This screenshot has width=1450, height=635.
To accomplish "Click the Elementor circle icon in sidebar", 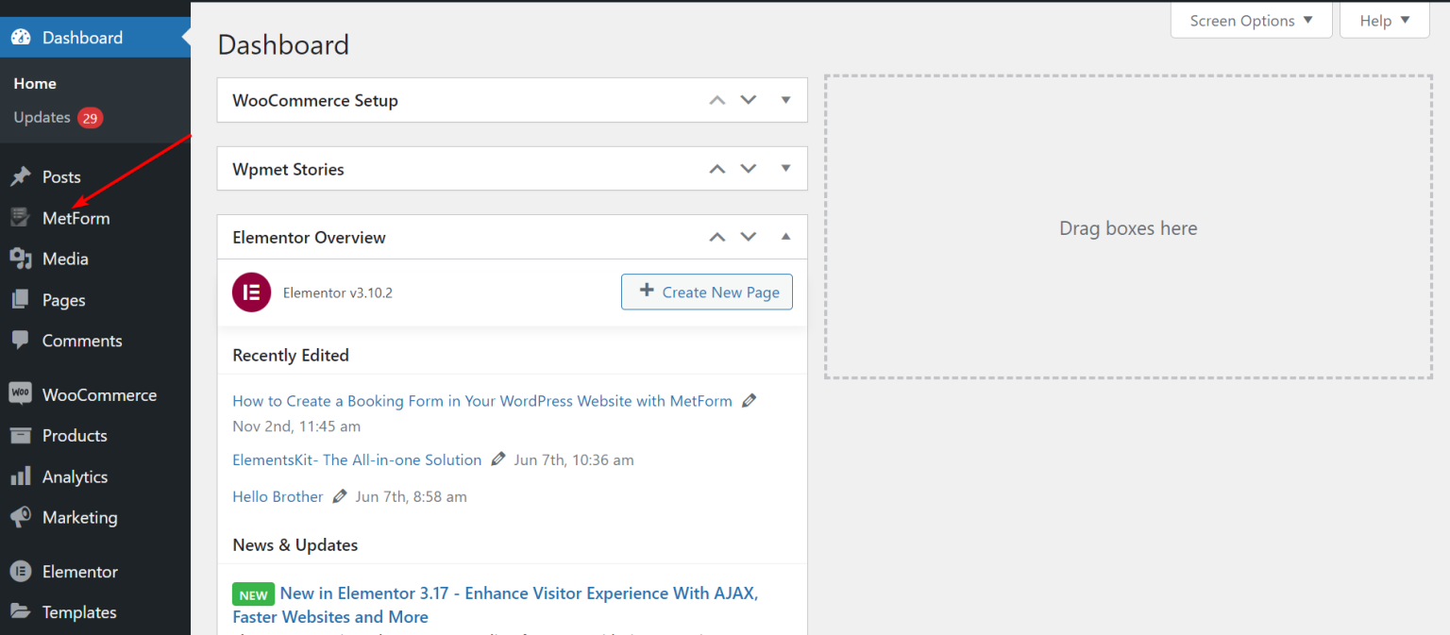I will [20, 572].
